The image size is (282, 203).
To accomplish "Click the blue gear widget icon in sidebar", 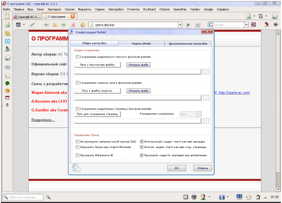I will pos(7,41).
